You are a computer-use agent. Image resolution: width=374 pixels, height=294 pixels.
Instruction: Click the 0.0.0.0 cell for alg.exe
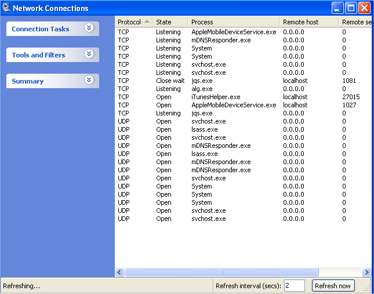coord(293,89)
